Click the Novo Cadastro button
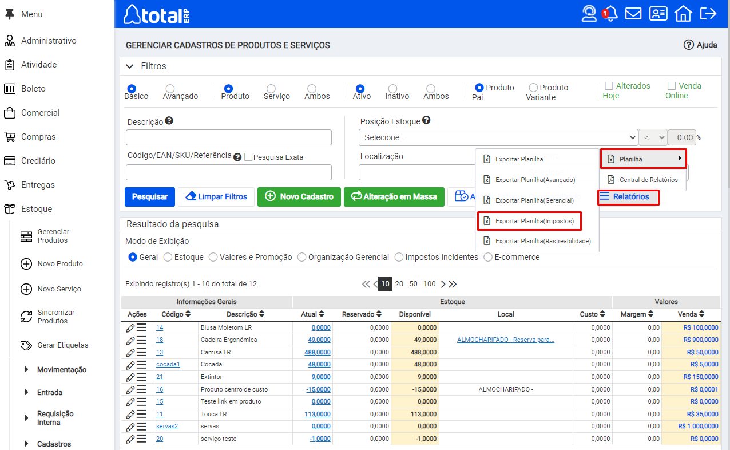 point(299,196)
